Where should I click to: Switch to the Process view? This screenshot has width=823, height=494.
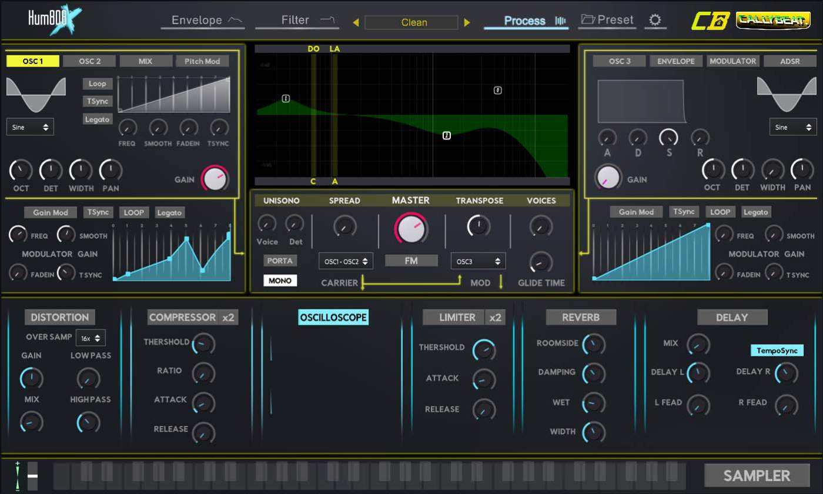coord(525,20)
